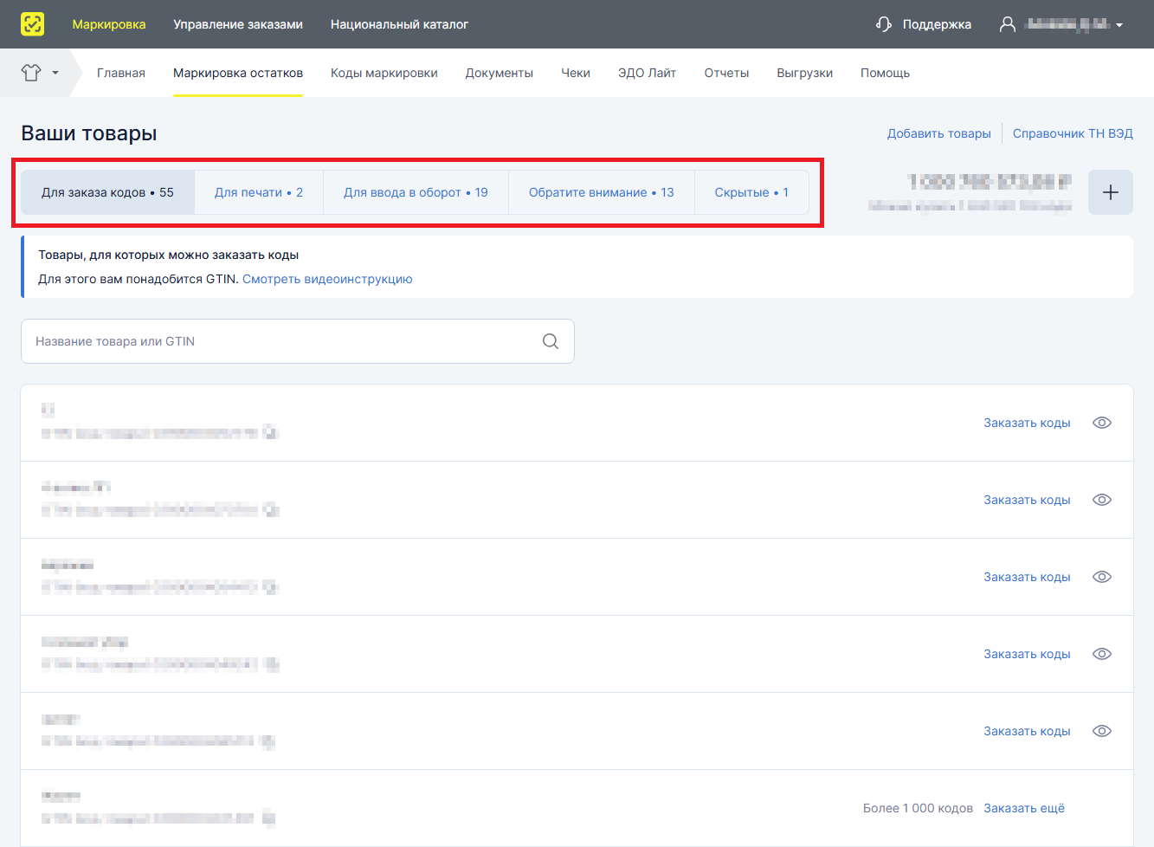Toggle the eye icon on the third product row
The image size is (1154, 847).
coord(1102,577)
